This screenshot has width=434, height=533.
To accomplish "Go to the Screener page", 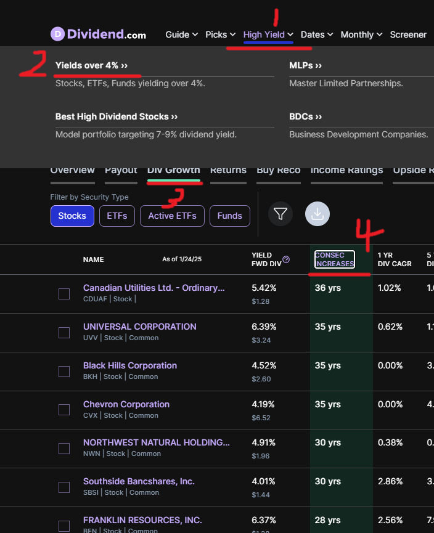I will [x=408, y=35].
